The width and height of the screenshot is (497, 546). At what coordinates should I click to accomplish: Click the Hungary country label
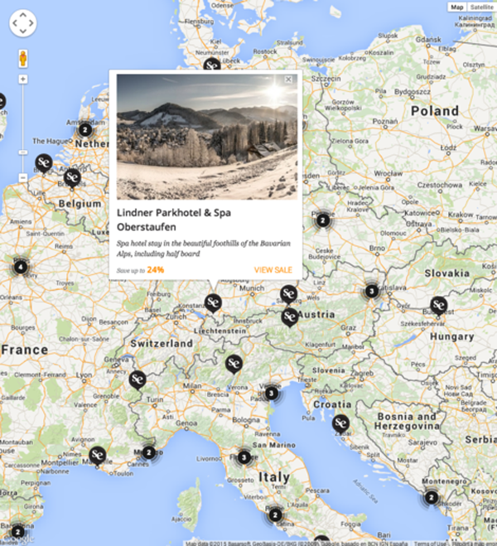[451, 336]
